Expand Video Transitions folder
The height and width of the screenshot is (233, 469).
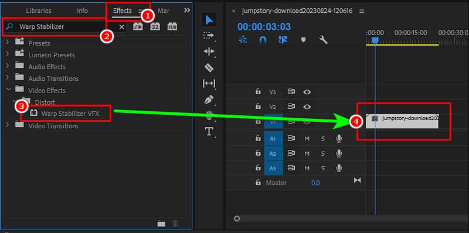coord(8,125)
